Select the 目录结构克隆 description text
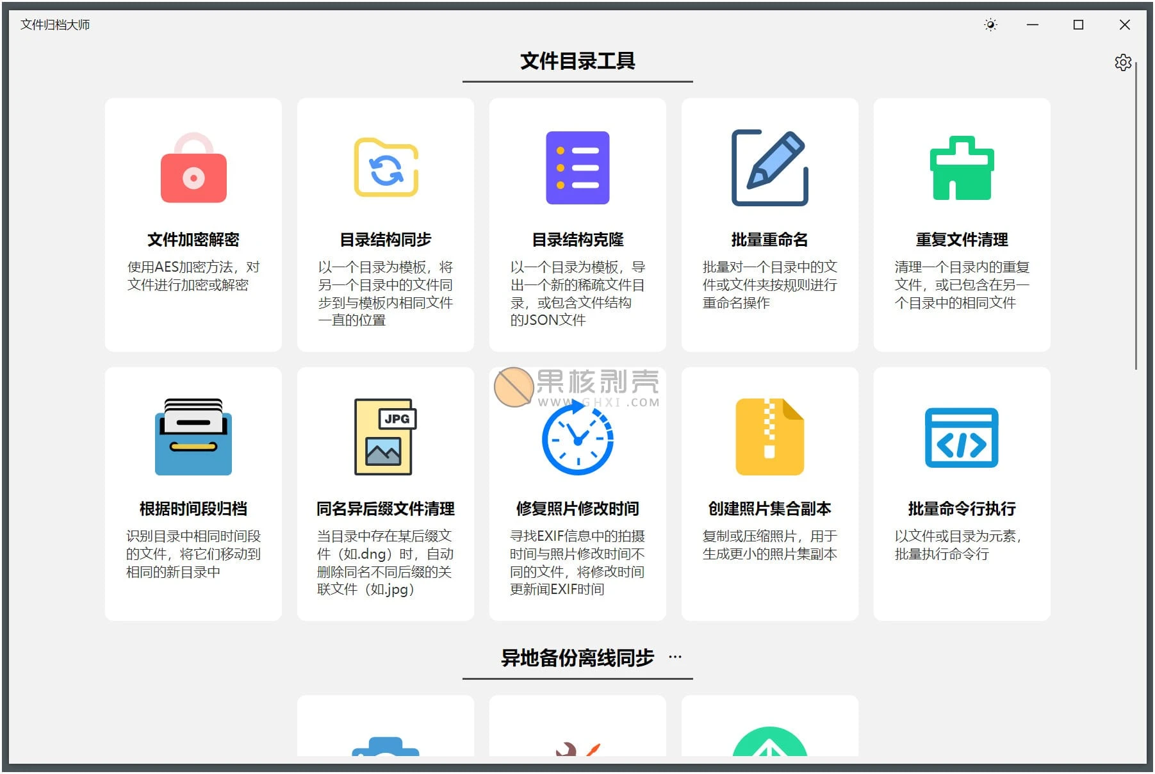The image size is (1155, 774). point(577,293)
